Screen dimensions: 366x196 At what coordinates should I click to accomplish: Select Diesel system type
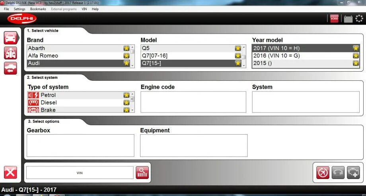coord(79,103)
